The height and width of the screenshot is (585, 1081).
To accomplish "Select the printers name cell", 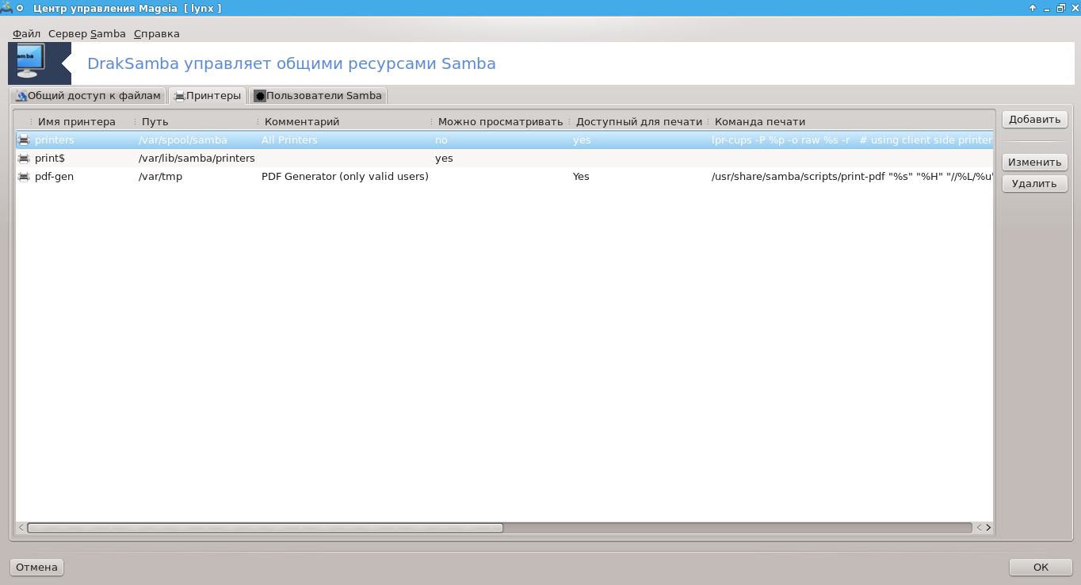I will click(55, 140).
